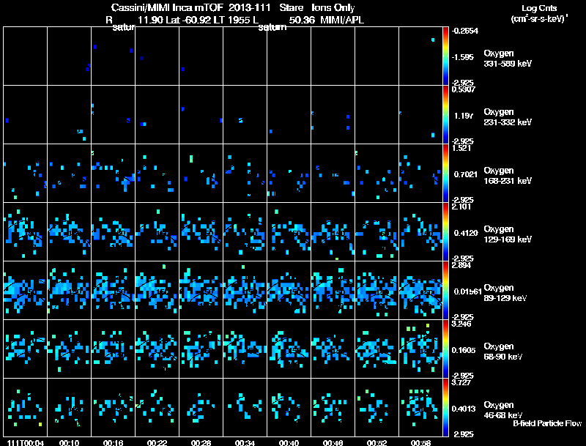Select the 00:58 time marker
The image size is (586, 446).
420,442
